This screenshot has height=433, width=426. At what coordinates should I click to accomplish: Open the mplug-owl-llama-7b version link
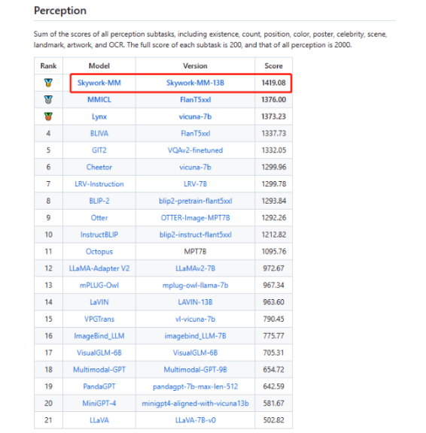[195, 285]
